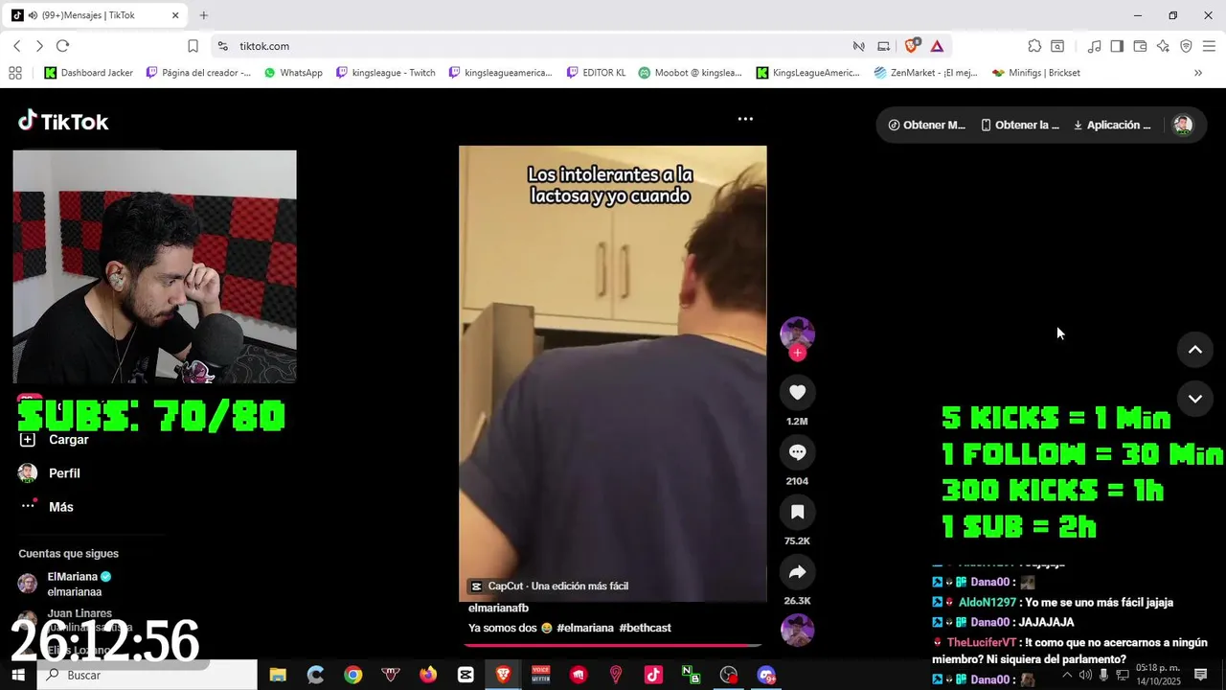The width and height of the screenshot is (1226, 690).
Task: Show hidden bookmarks with double chevron
Action: pos(1197,73)
